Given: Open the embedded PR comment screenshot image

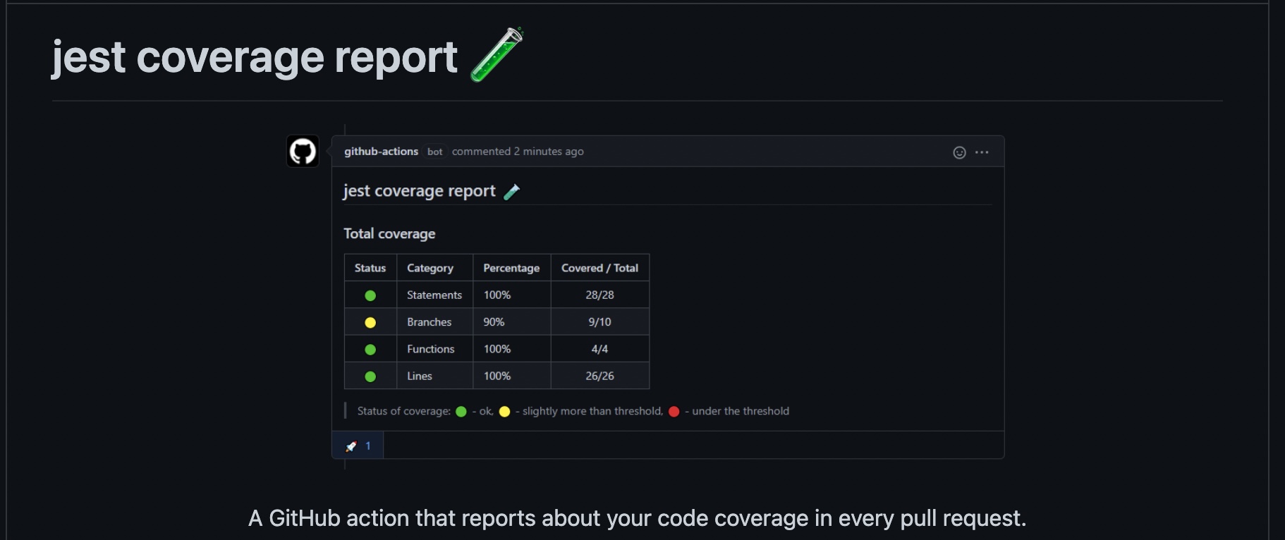Looking at the screenshot, I should [x=645, y=297].
